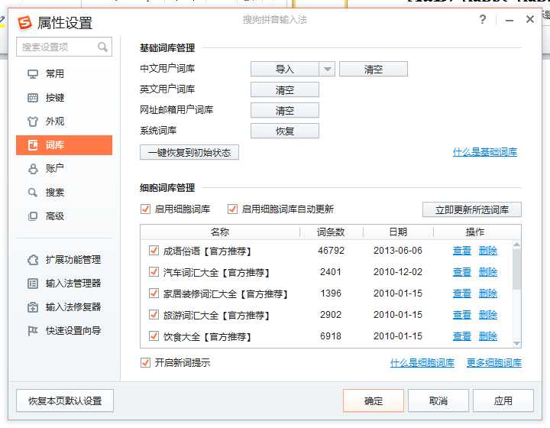The width and height of the screenshot is (550, 428).
Task: Uncheck the 旅游词汇大全 dictionary row
Action: pos(154,315)
